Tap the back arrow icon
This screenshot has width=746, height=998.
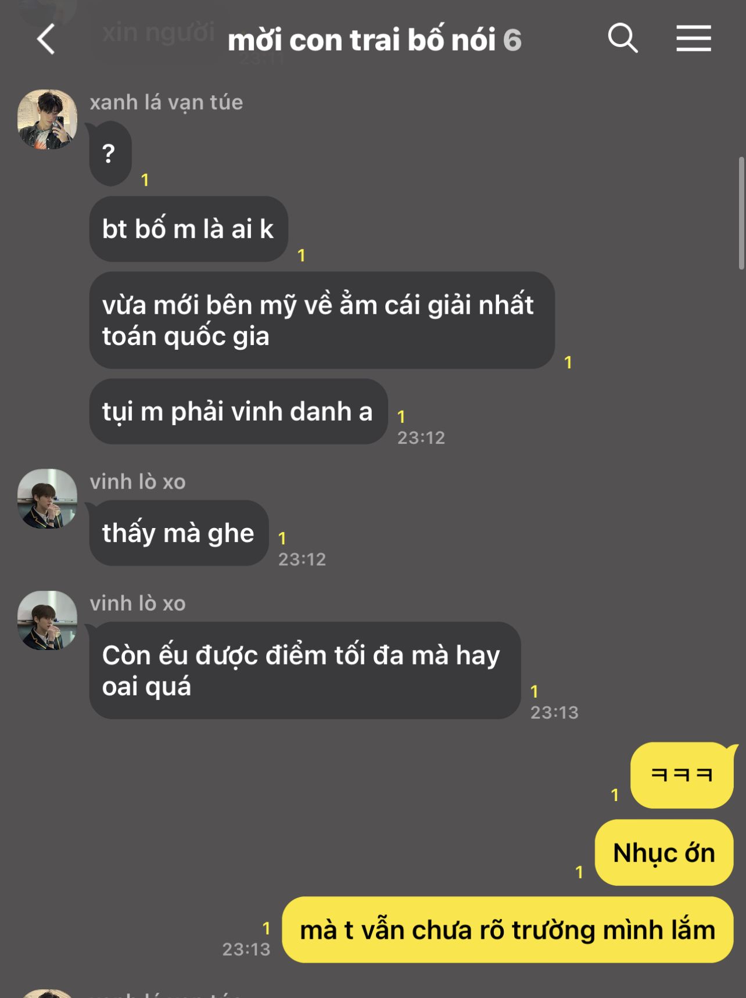coord(46,40)
